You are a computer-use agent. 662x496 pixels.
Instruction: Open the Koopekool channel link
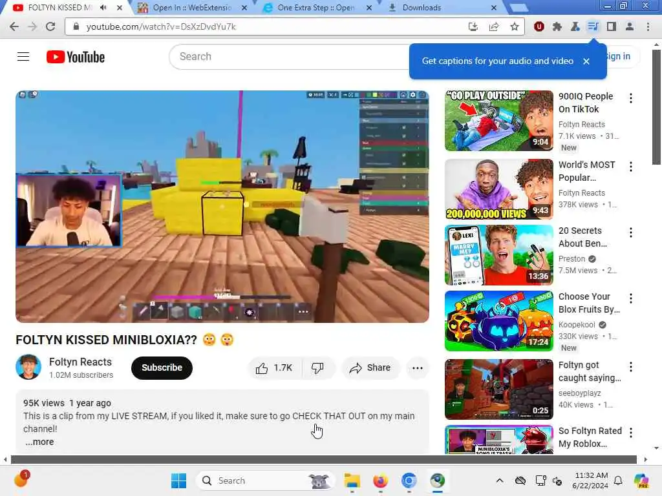pos(577,324)
